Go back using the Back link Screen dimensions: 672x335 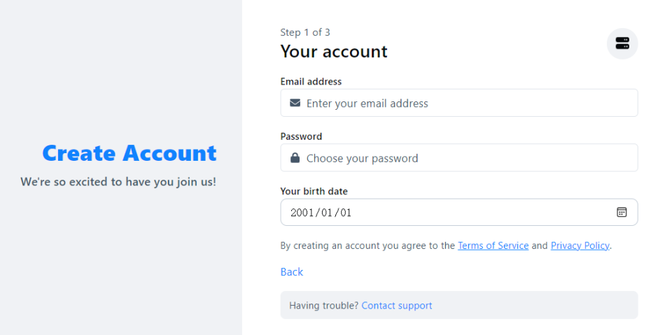[291, 272]
